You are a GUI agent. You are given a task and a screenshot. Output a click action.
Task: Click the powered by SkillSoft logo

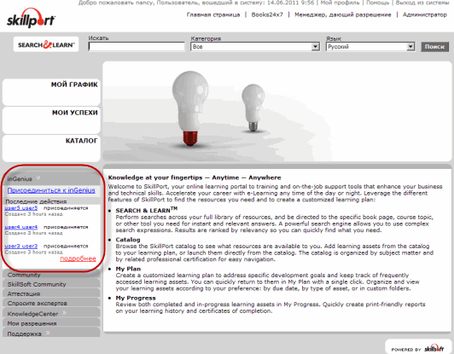[417, 349]
